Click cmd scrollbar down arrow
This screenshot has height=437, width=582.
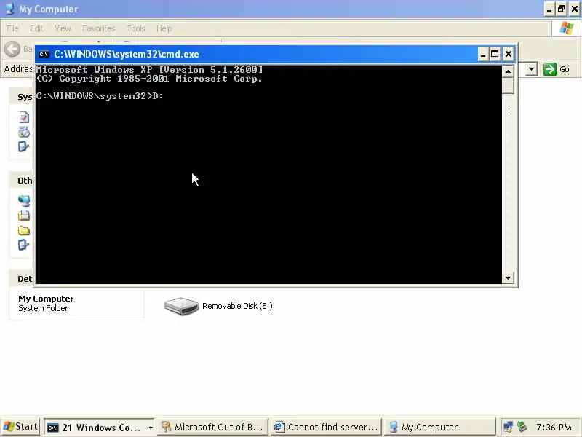tap(508, 277)
